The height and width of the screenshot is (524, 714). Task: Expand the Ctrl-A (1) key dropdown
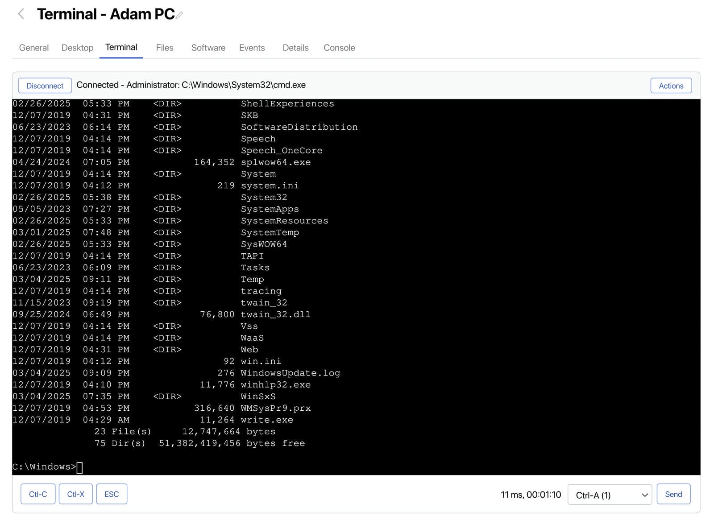609,495
